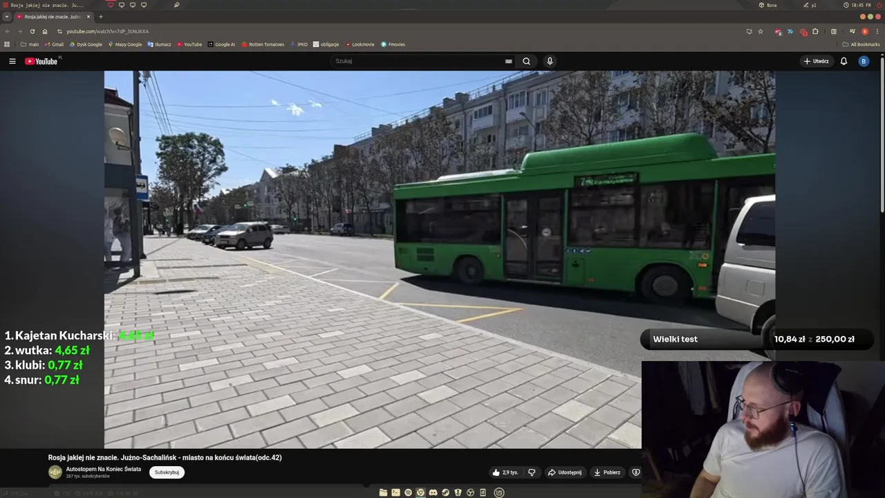Select the youtube.com address bar URL
Screen dimensions: 885x498
(x=107, y=31)
